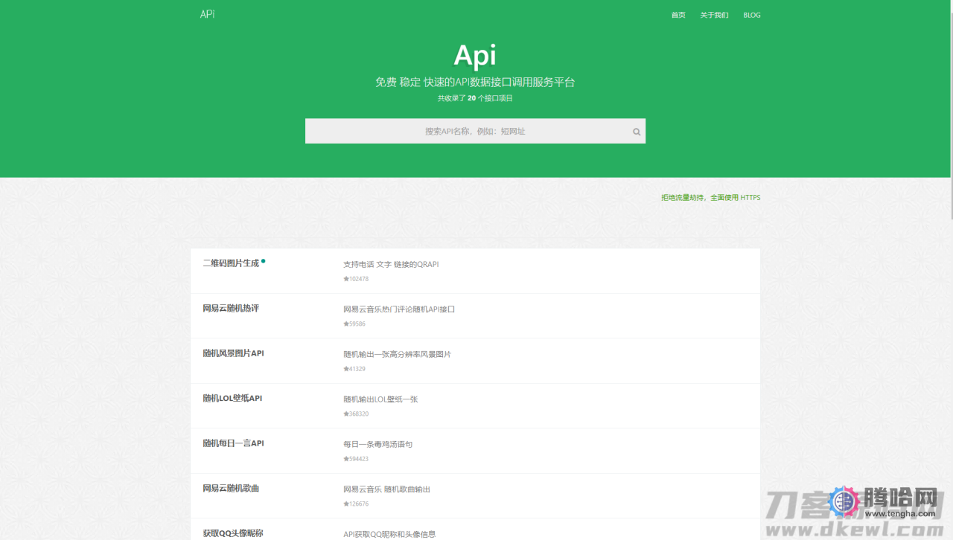The image size is (953, 540).
Task: Click description 随机输出LOL壁纸一张
Action: 380,399
